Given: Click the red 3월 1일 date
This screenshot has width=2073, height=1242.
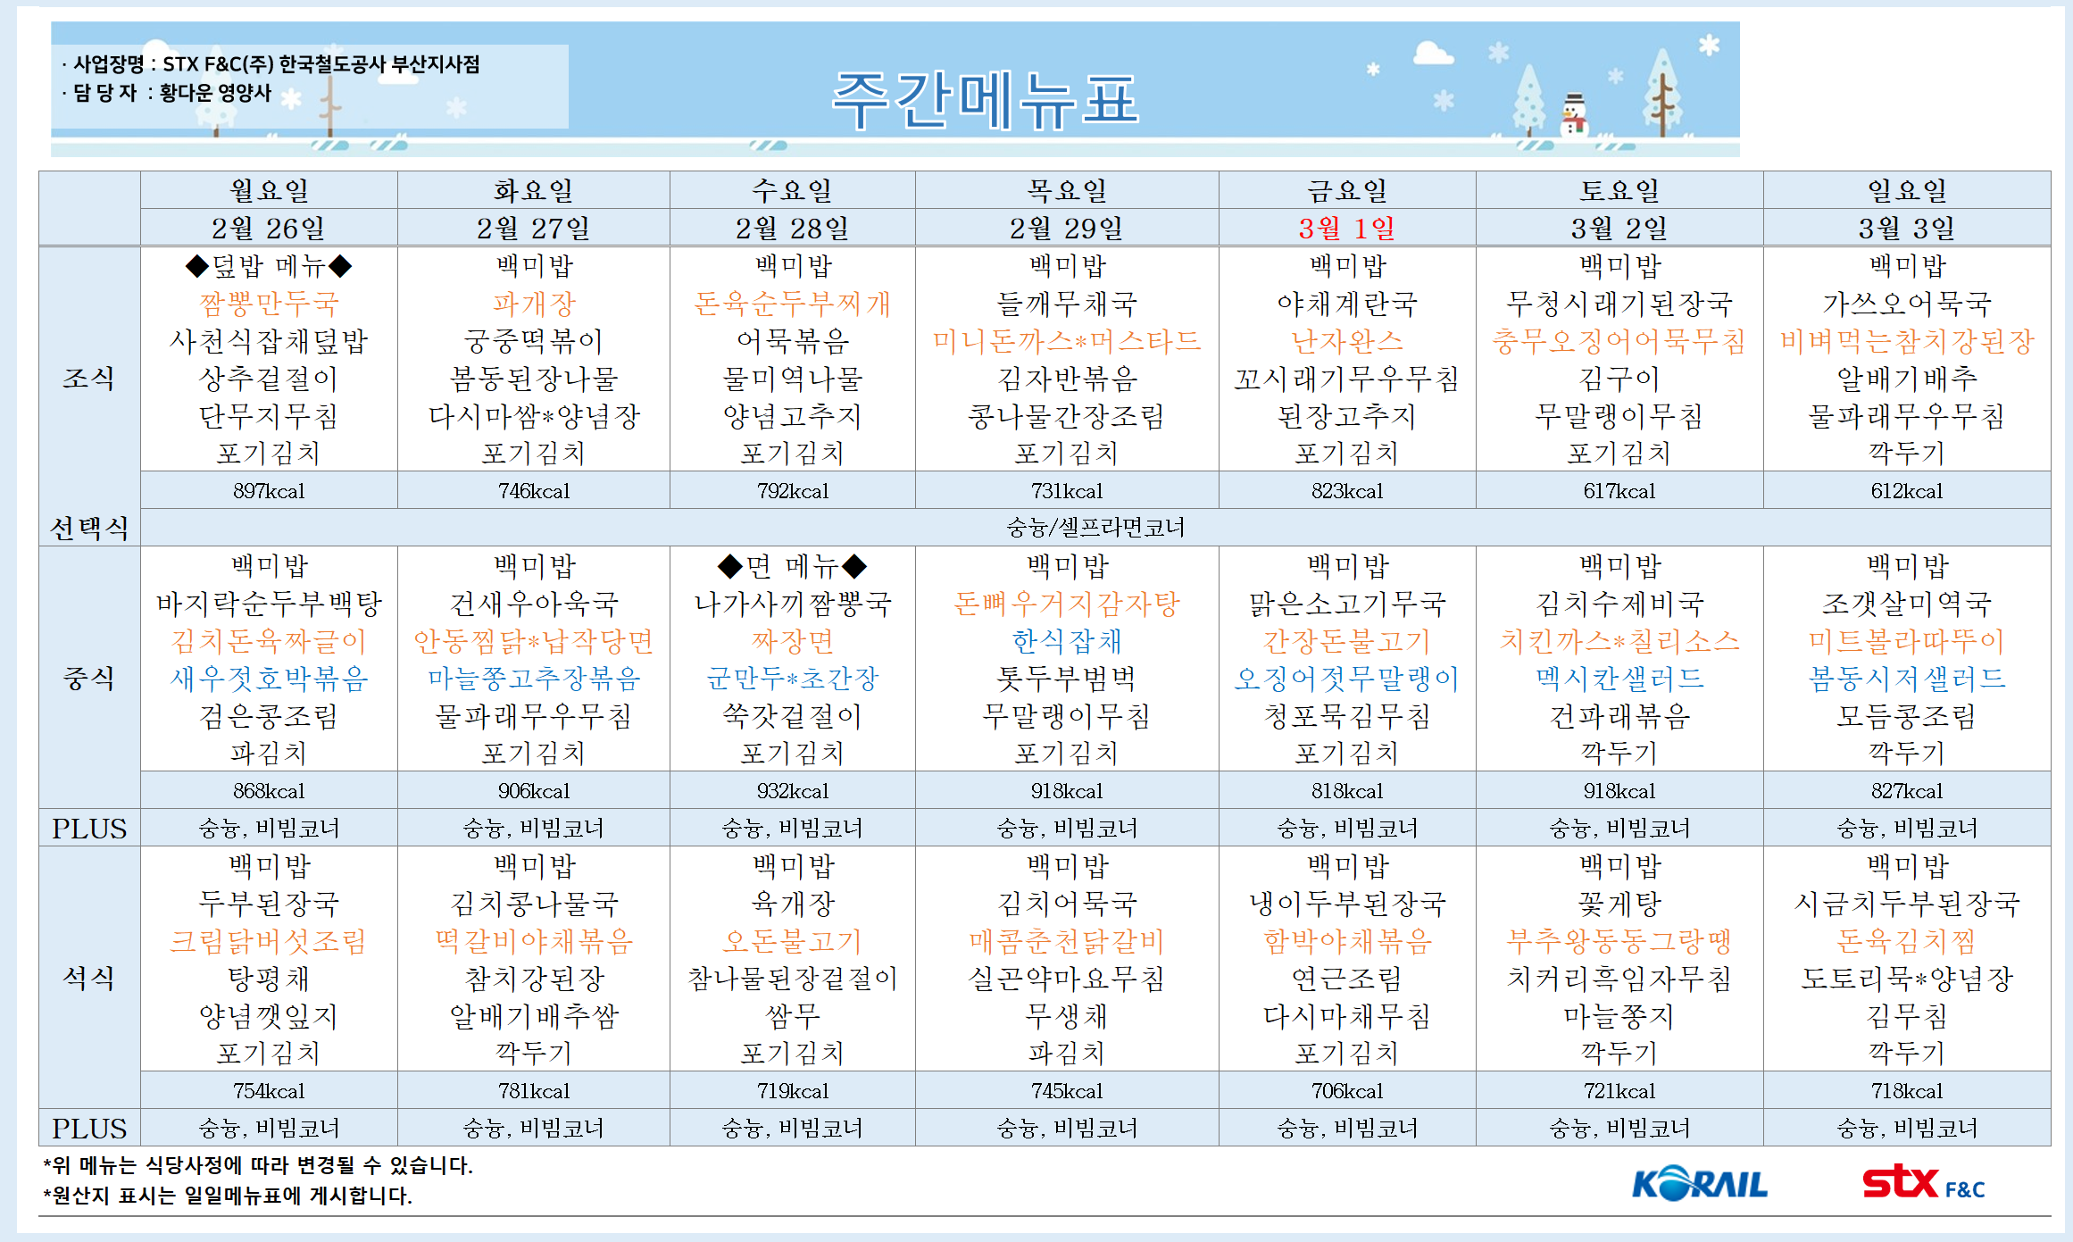Looking at the screenshot, I should point(1346,229).
